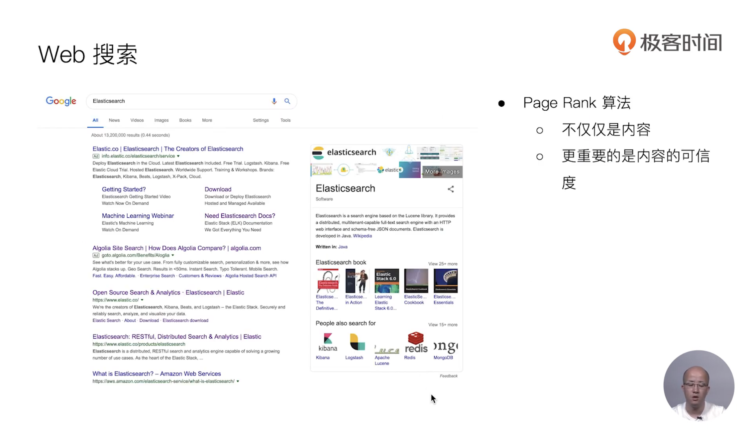This screenshot has height=432, width=751.
Task: Click the microphone voice search icon
Action: [274, 101]
